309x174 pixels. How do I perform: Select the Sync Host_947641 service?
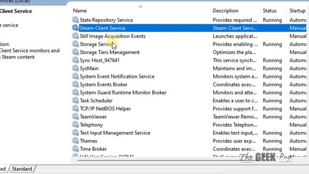(99, 60)
